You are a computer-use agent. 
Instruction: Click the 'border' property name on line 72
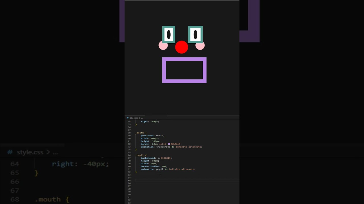pyautogui.click(x=145, y=144)
